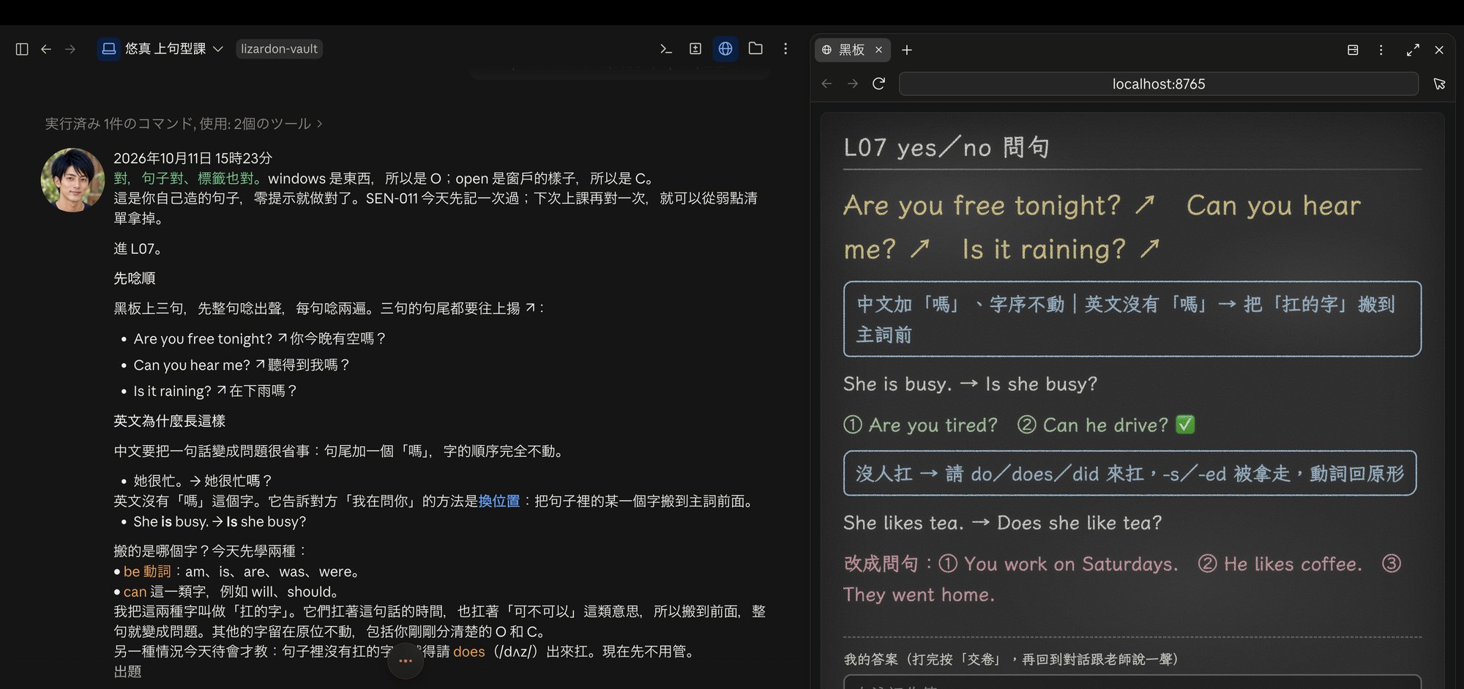
Task: Click the orange 'does' highlighted term
Action: 469,652
